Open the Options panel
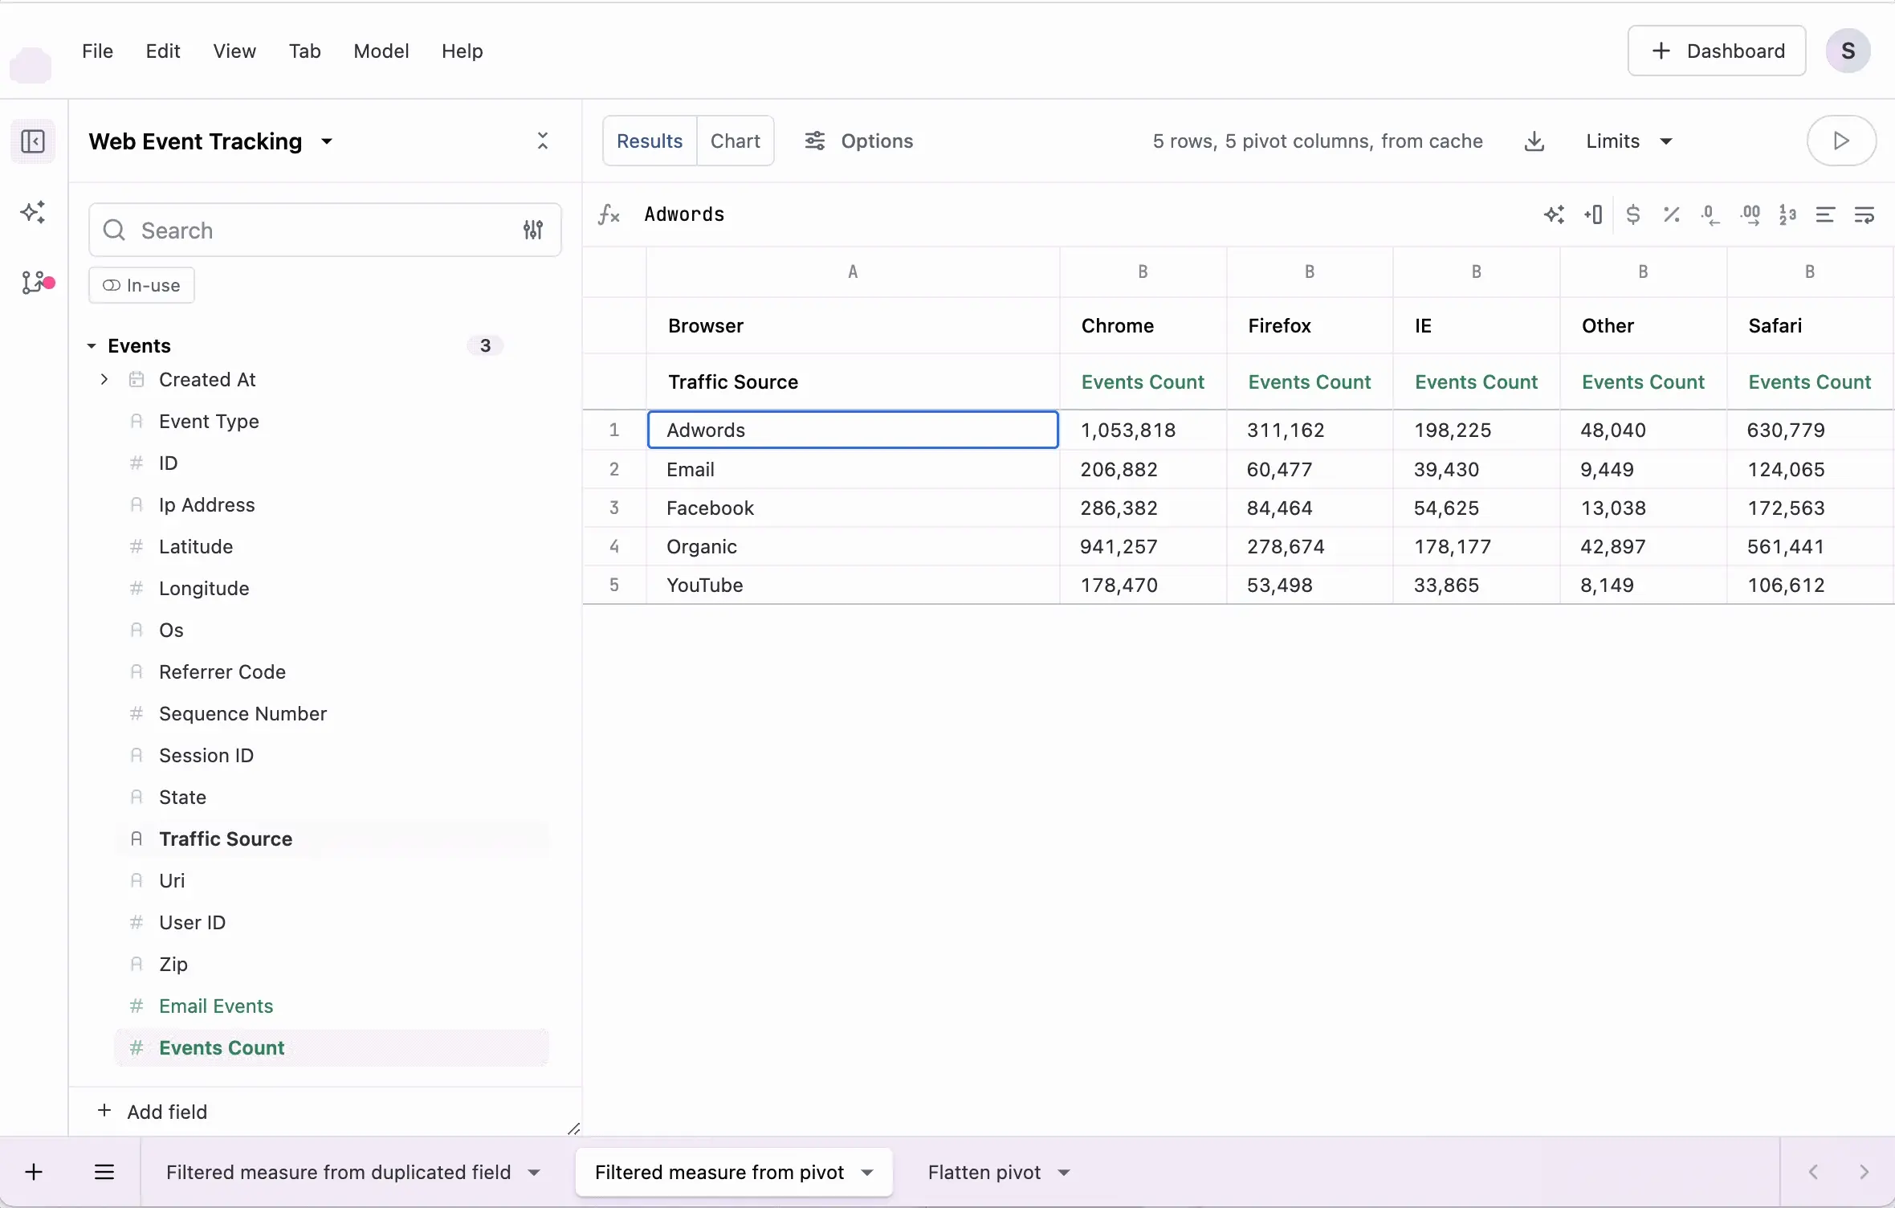This screenshot has height=1208, width=1895. (x=858, y=141)
